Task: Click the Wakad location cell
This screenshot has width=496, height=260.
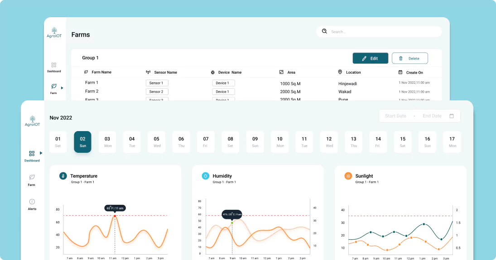Action: 345,92
